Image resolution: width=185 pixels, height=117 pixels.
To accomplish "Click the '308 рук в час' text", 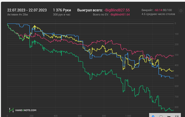I will [x=62, y=14].
